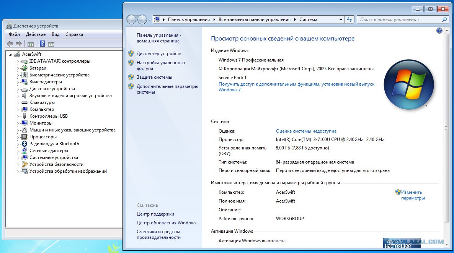Click the Панель управления breadcrumb segment

(x=189, y=19)
